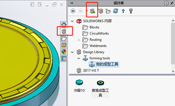This screenshot has height=106, width=175.
Task: Collapse SOLIDWORKS 内容 tree node
Action: click(x=72, y=21)
